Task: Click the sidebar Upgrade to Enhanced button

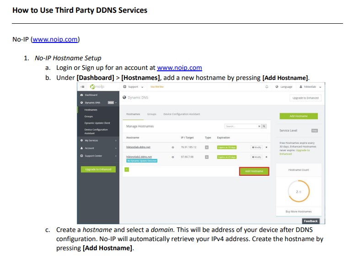Action: [x=98, y=169]
